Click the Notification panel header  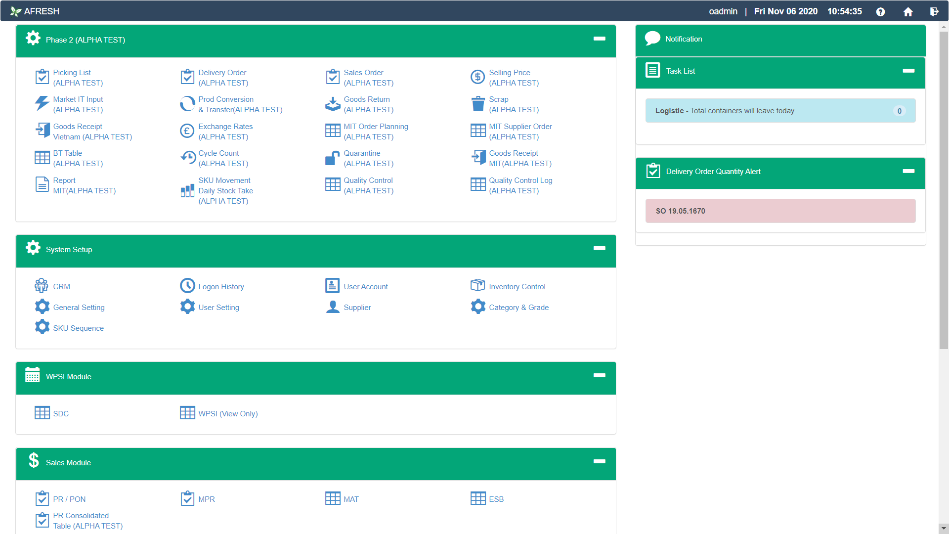point(780,41)
